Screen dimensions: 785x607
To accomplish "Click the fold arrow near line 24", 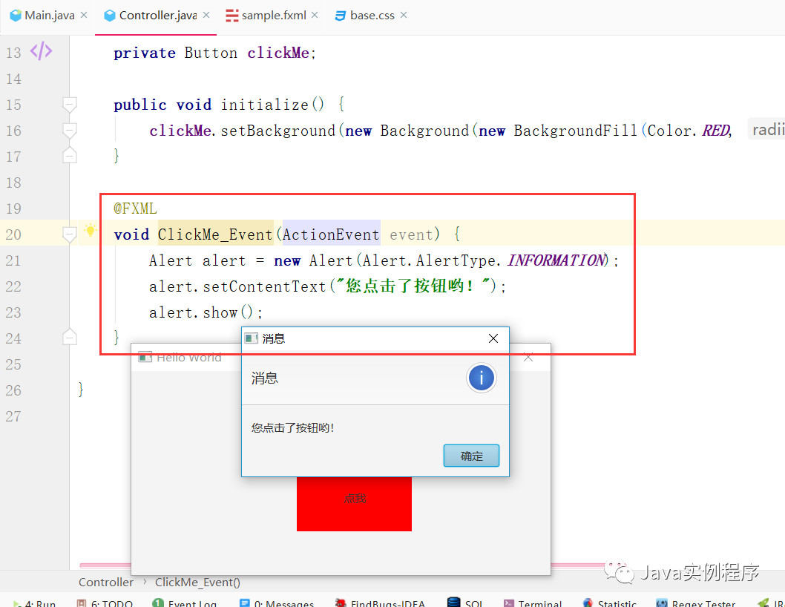I will tap(69, 336).
